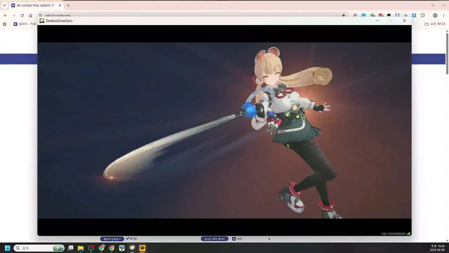Viewport: 449px width, 253px height.
Task: Open the Chrome extensions puzzle menu
Action: pos(423,15)
